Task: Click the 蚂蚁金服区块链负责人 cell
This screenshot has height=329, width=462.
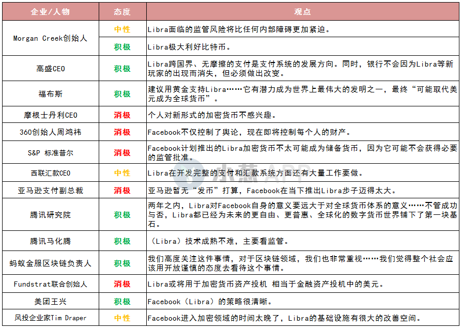Action: (x=50, y=263)
